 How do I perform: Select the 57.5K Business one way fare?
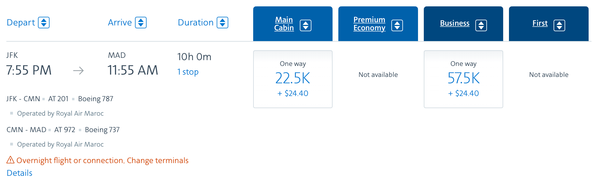point(463,79)
